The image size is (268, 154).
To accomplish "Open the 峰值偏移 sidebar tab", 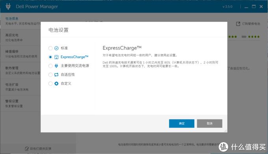I will pos(20,54).
